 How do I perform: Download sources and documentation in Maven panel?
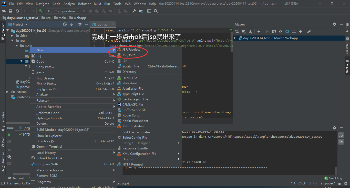pos(251,31)
